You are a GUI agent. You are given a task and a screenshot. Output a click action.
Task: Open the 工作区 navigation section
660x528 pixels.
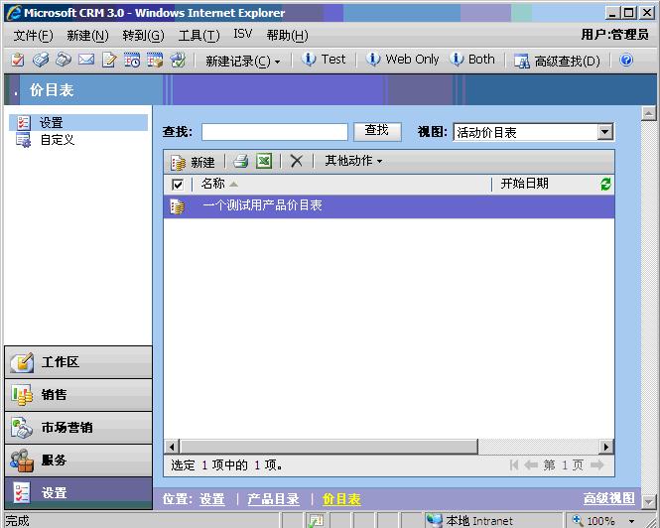coord(78,362)
